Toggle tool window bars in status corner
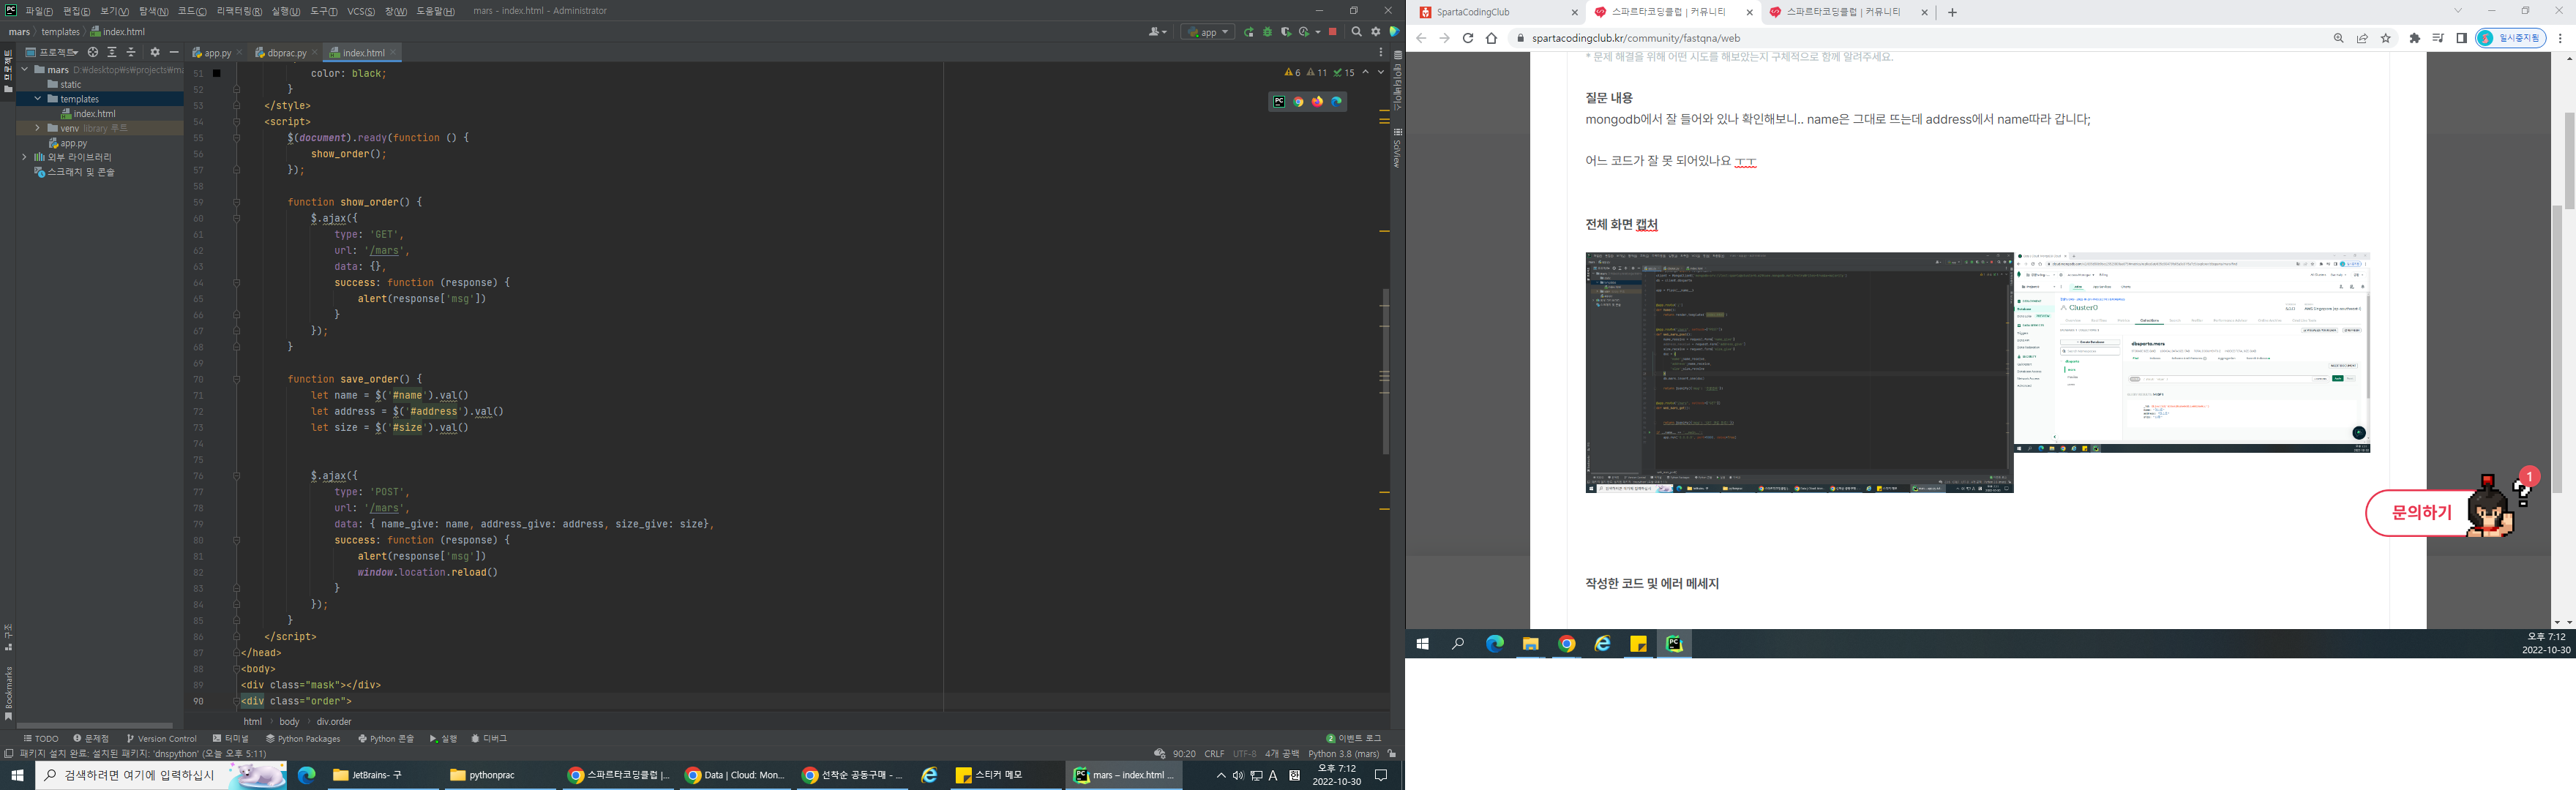This screenshot has height=790, width=2576. pyautogui.click(x=8, y=753)
